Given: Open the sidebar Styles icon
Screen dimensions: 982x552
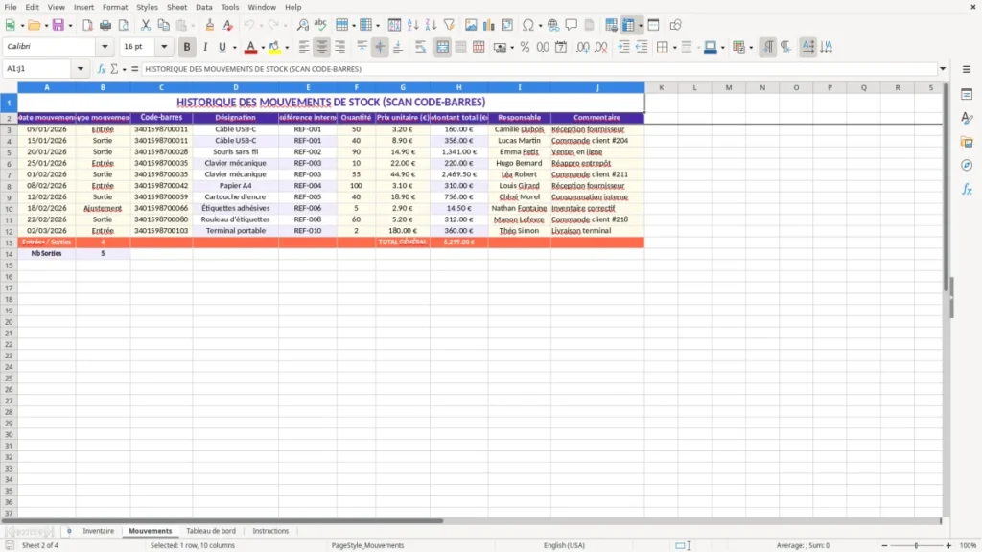Looking at the screenshot, I should click(967, 118).
